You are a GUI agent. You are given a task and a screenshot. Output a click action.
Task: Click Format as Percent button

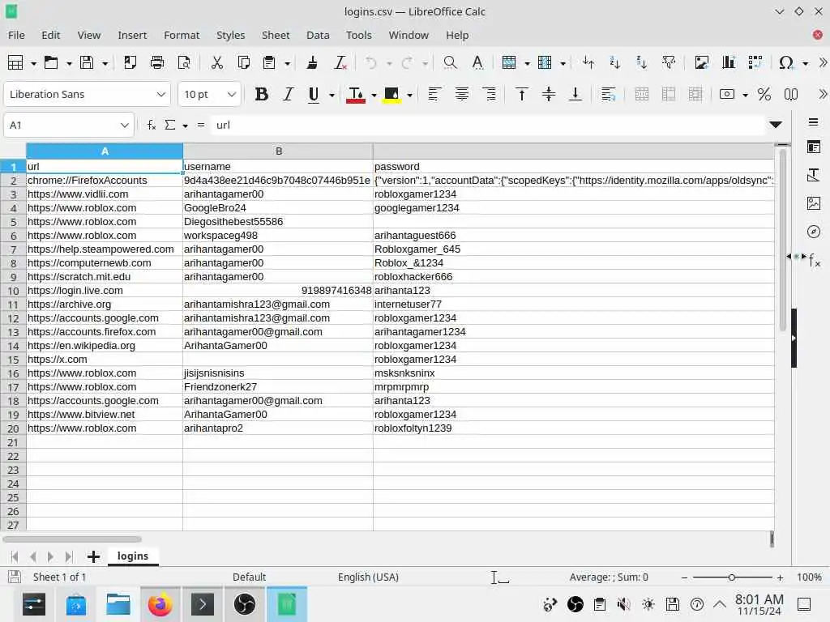coord(764,94)
